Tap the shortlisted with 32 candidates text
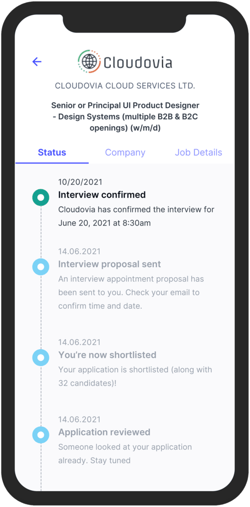 pos(136,377)
